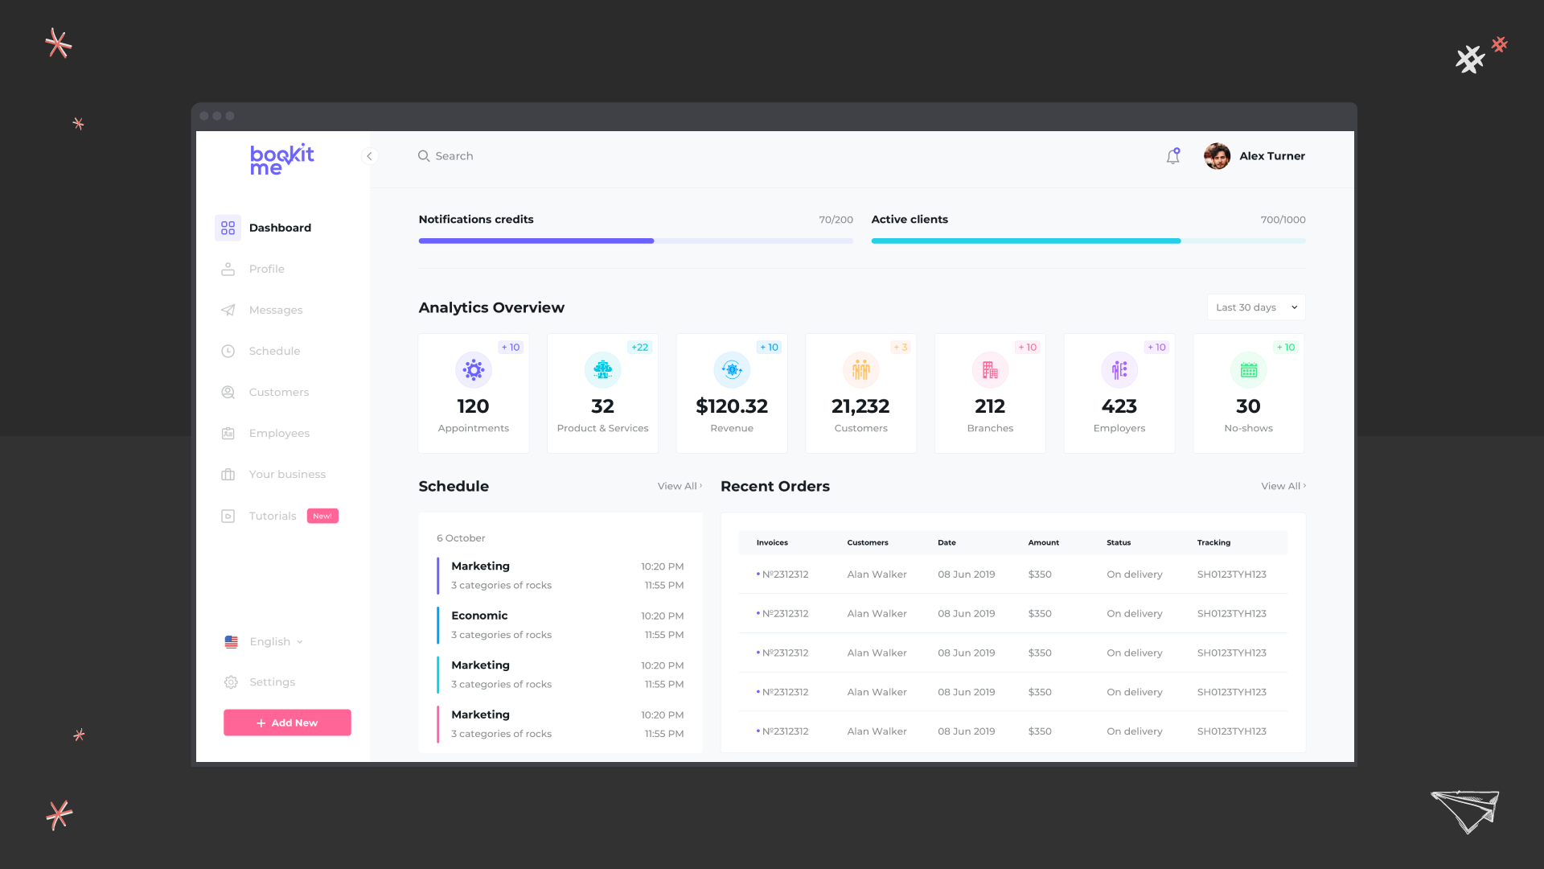Select the Messages paper-plane icon
Screen dimensions: 1544x869
click(229, 310)
